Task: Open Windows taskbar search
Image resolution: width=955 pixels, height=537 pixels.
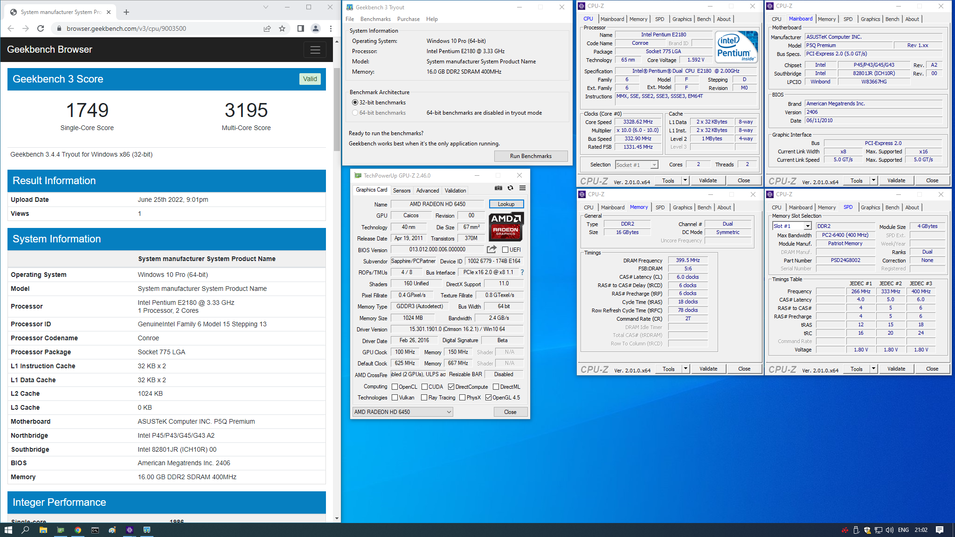Action: click(26, 530)
